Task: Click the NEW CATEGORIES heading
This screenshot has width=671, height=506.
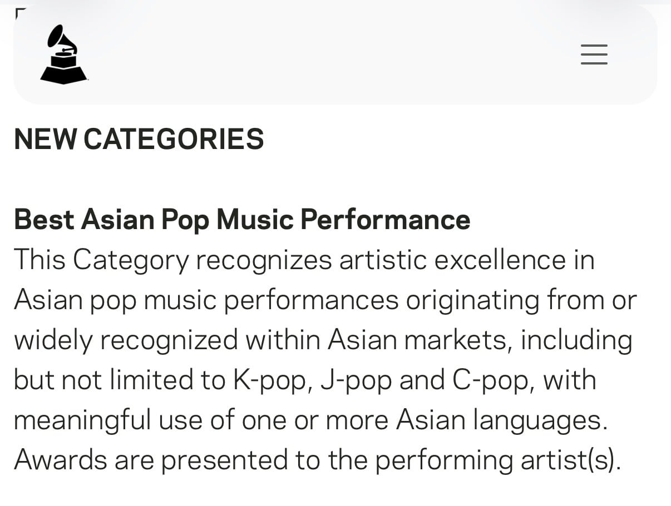Action: click(x=139, y=139)
